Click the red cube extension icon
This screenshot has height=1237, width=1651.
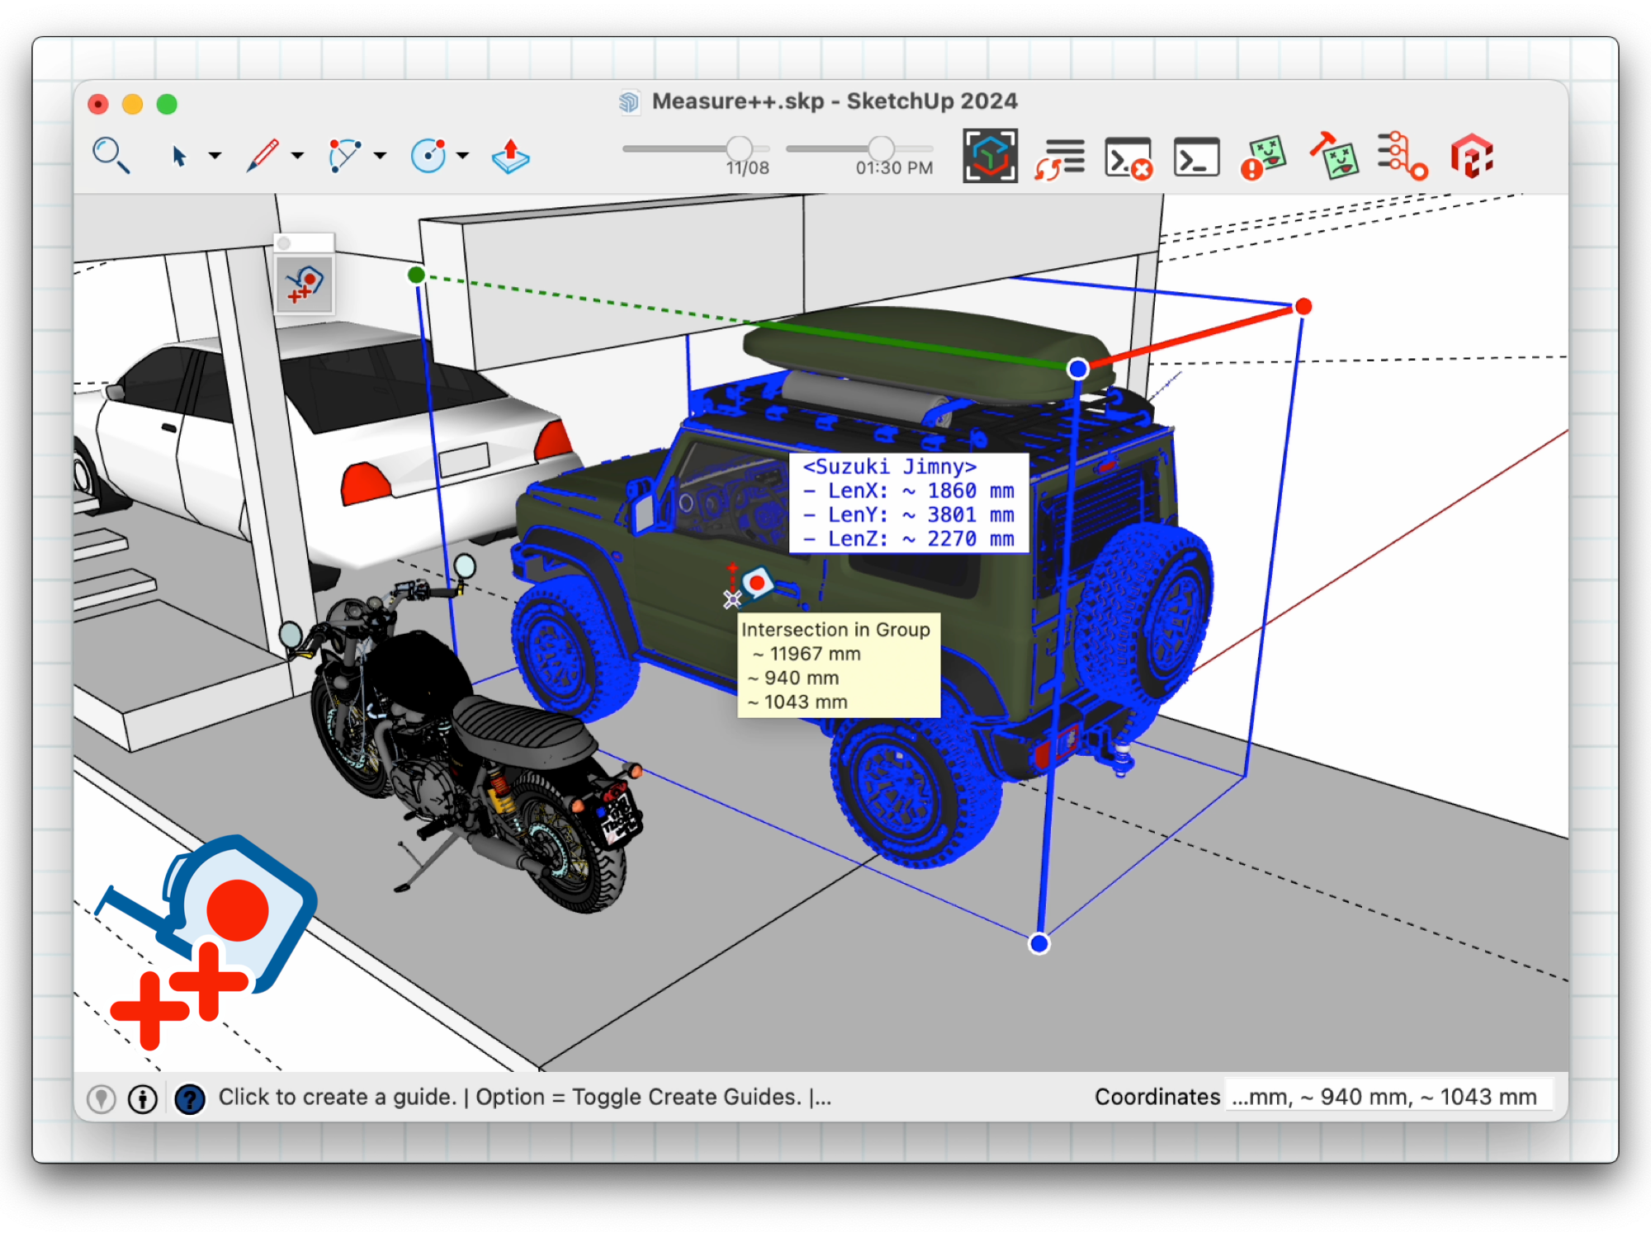click(x=1471, y=156)
